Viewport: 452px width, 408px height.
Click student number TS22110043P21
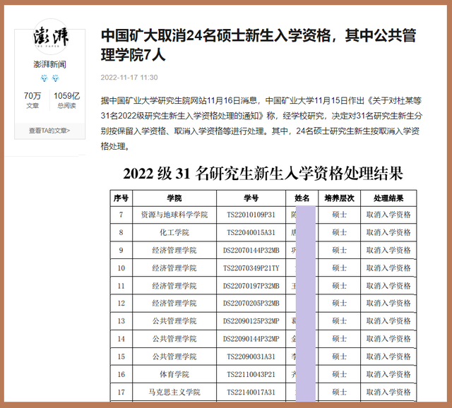click(251, 375)
